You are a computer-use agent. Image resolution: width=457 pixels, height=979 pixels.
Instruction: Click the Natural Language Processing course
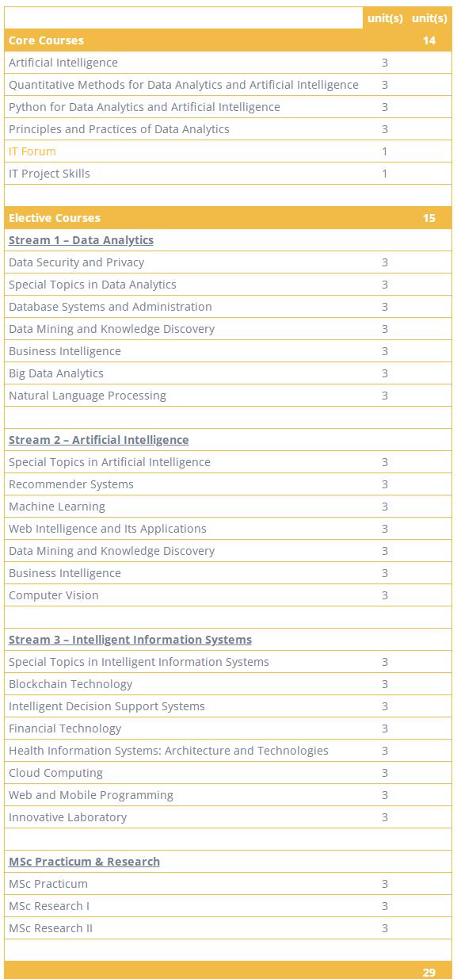[x=87, y=396]
